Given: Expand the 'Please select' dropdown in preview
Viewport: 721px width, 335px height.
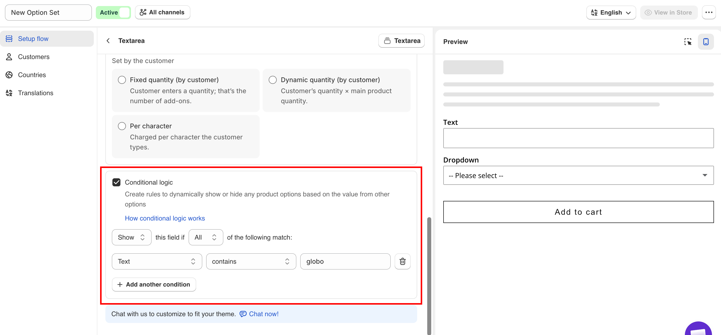Looking at the screenshot, I should [x=578, y=175].
